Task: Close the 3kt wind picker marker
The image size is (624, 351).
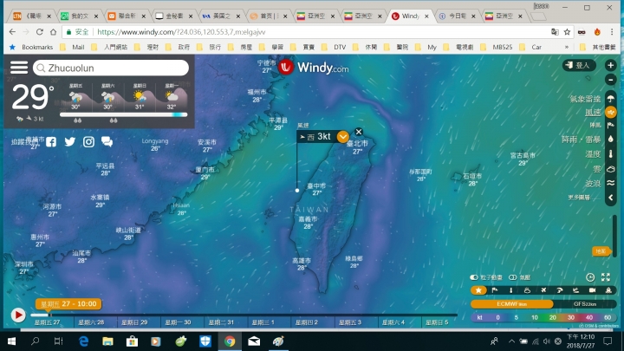Action: [x=359, y=132]
